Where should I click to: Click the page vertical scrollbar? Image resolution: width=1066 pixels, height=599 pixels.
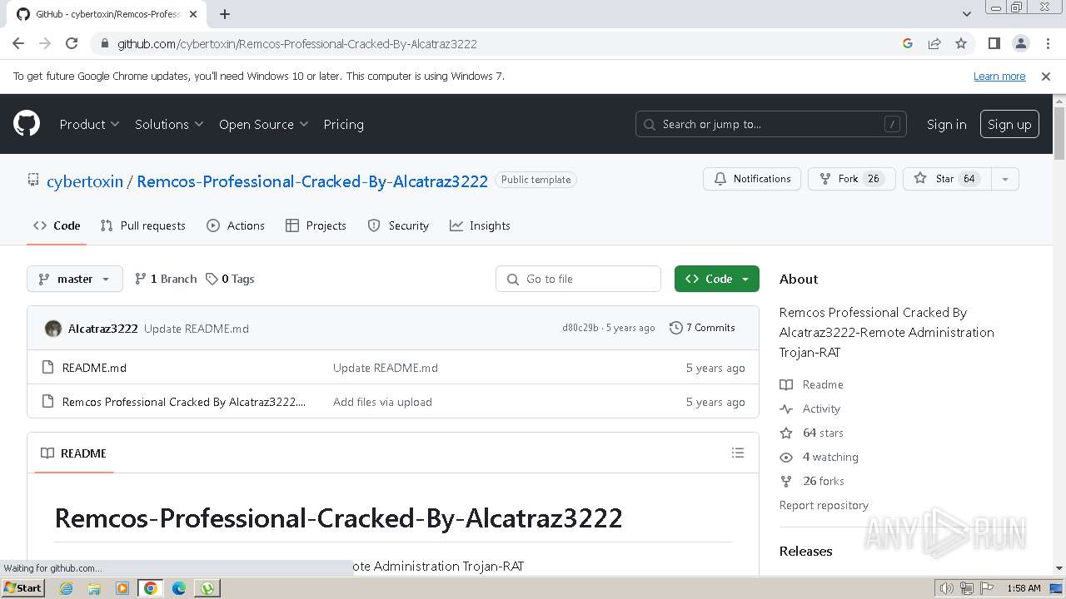pos(1059,333)
